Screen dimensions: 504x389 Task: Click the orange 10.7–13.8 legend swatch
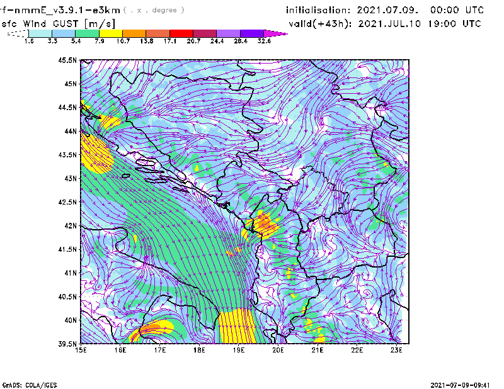pos(134,33)
